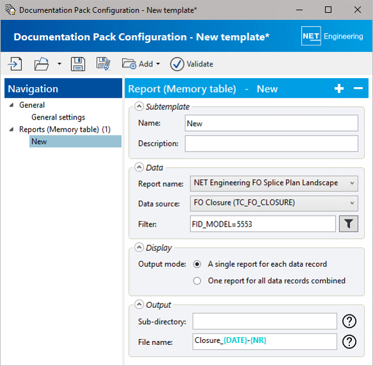Open the Data source dropdown
The image size is (373, 366).
pyautogui.click(x=274, y=203)
